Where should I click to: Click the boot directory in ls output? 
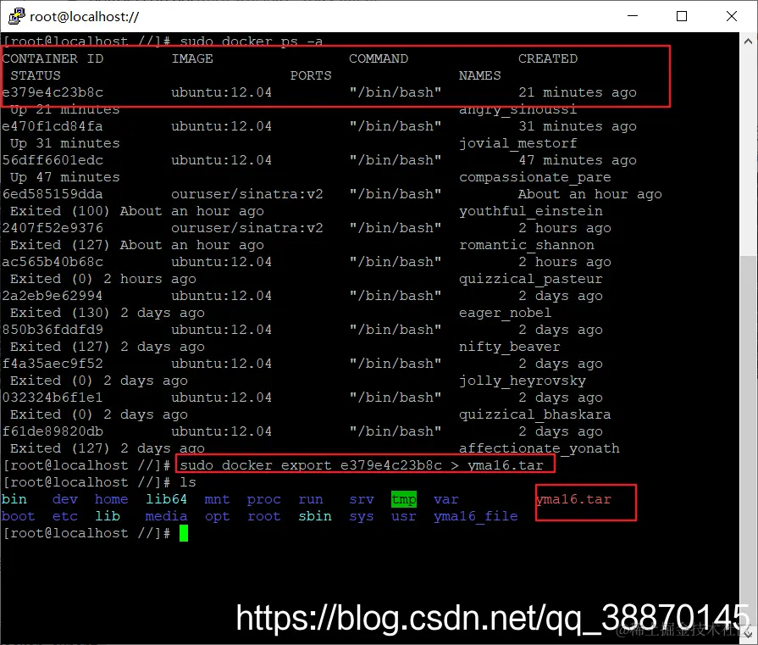pyautogui.click(x=19, y=516)
